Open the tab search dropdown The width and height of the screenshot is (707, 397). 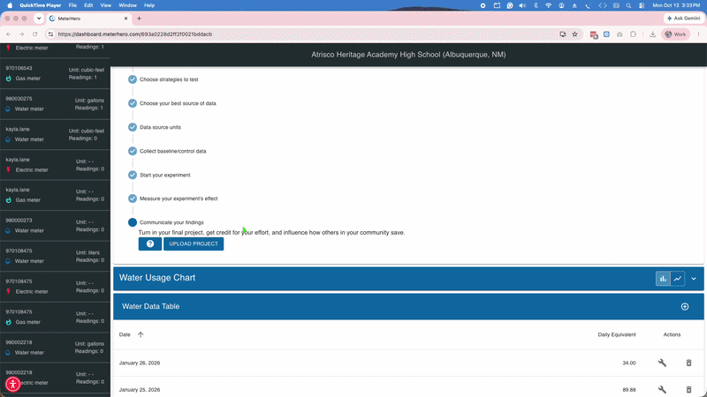(39, 19)
